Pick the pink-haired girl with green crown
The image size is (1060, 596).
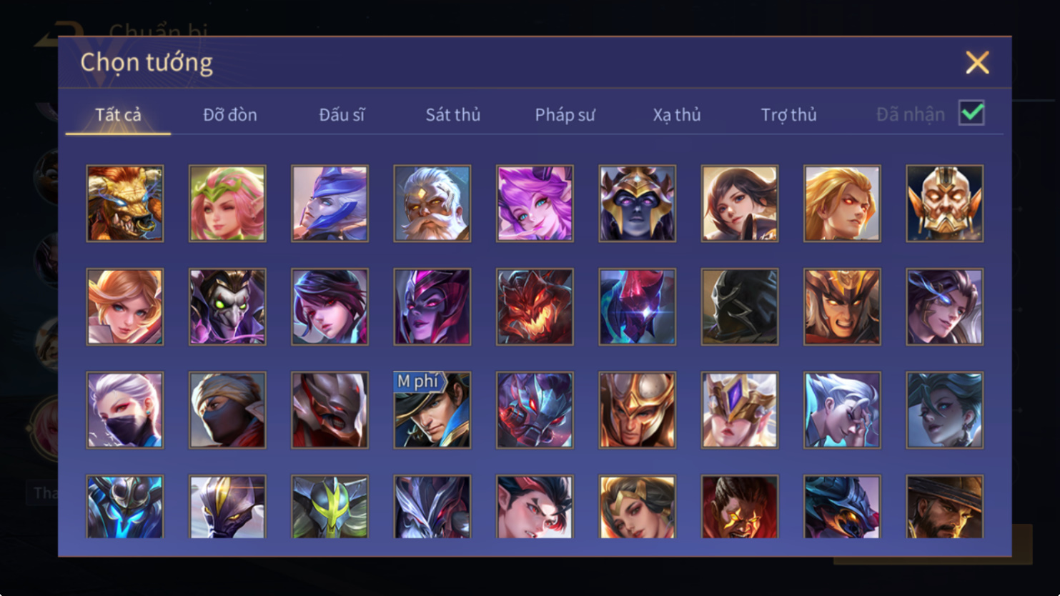click(x=227, y=204)
